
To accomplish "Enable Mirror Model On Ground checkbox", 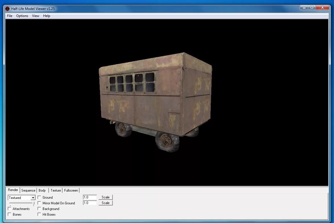I will click(39, 203).
